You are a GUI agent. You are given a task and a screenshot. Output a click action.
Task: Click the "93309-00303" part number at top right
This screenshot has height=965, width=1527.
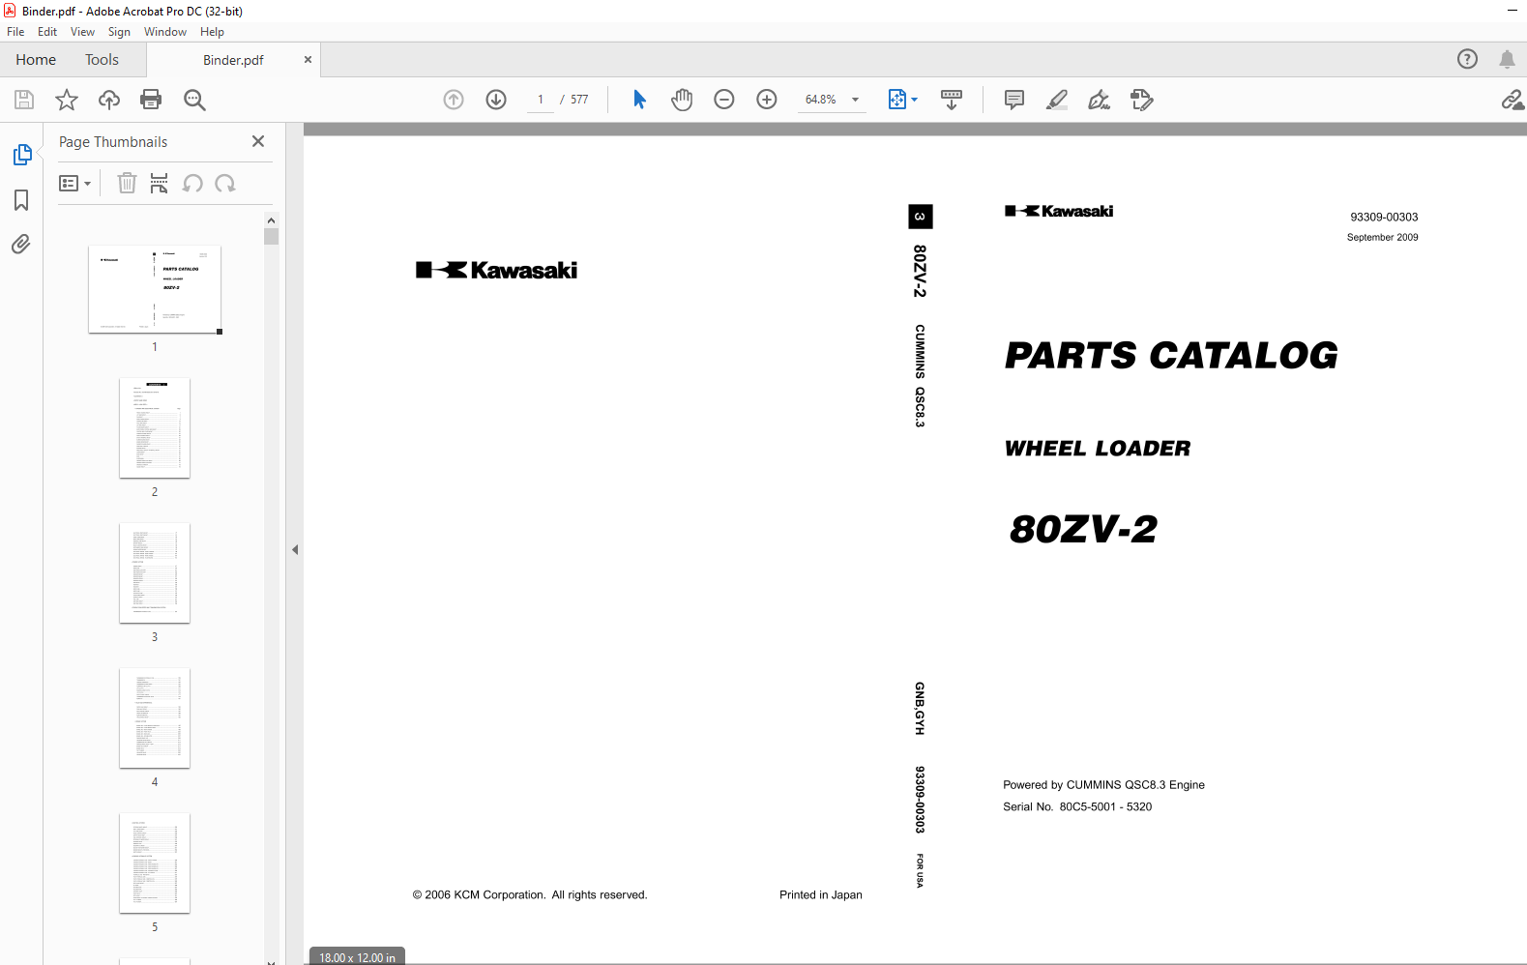1384,218
